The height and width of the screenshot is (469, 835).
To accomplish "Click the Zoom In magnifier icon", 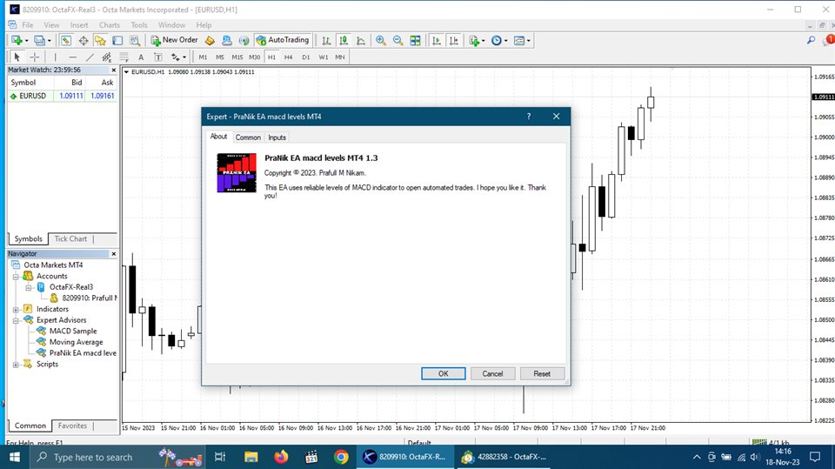I will [381, 41].
